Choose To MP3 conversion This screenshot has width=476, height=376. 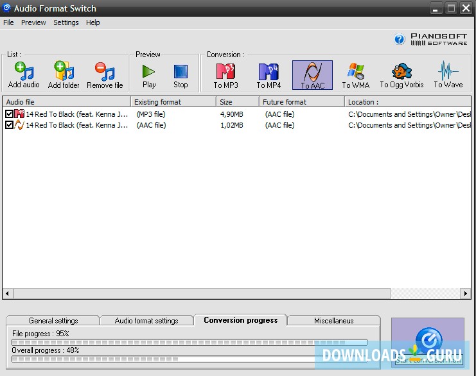pyautogui.click(x=225, y=76)
